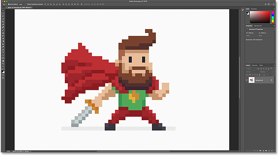Switch to the Channels tab
279x156 pixels.
[255, 65]
